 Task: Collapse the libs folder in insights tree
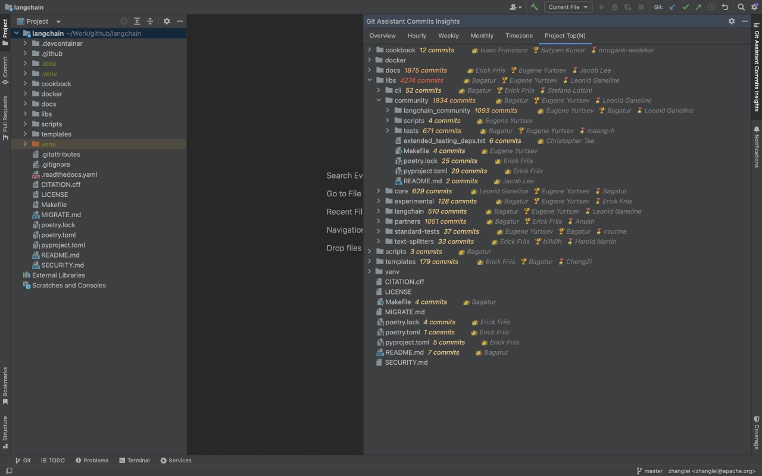tap(370, 80)
